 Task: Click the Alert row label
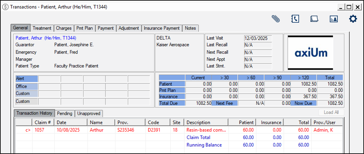click(26, 79)
